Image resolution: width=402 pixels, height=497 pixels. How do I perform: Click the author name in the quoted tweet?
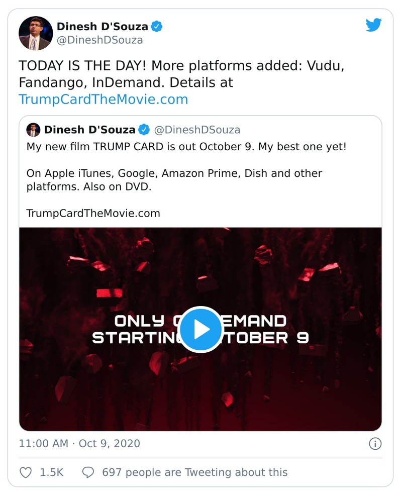coord(89,130)
